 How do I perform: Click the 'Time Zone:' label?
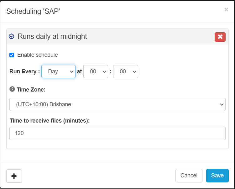pos(31,90)
